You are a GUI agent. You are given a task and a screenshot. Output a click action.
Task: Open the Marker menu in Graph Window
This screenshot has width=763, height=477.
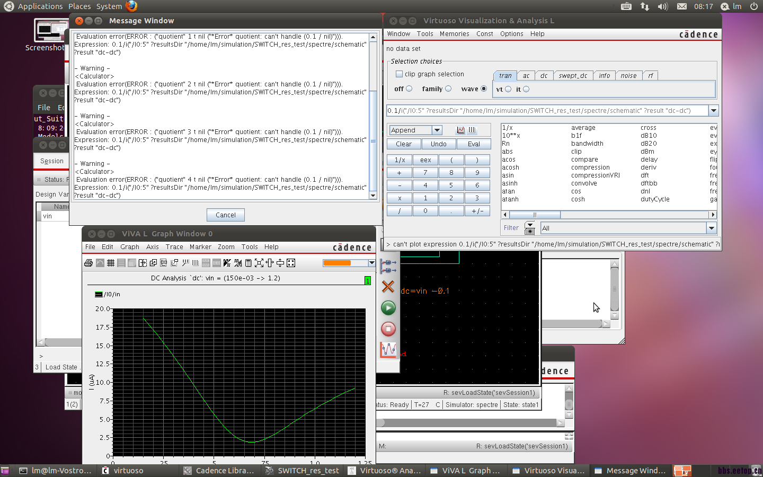coord(200,247)
